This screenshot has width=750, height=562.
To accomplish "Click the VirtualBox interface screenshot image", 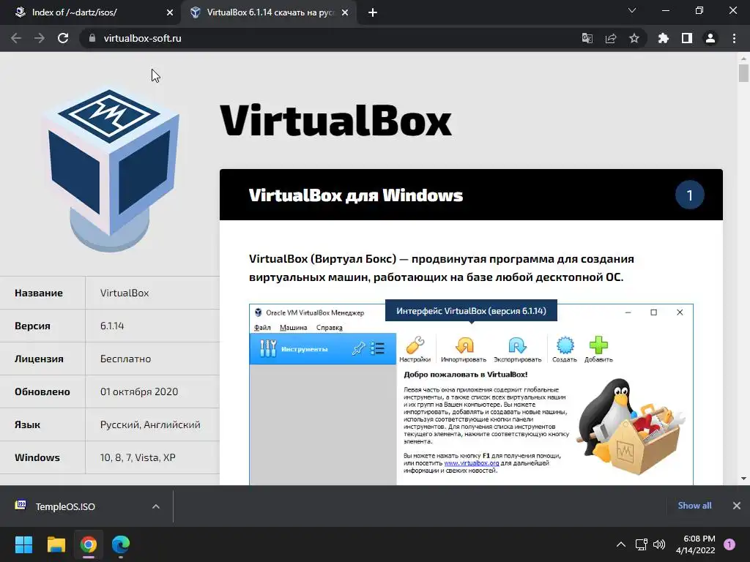I will click(x=471, y=394).
